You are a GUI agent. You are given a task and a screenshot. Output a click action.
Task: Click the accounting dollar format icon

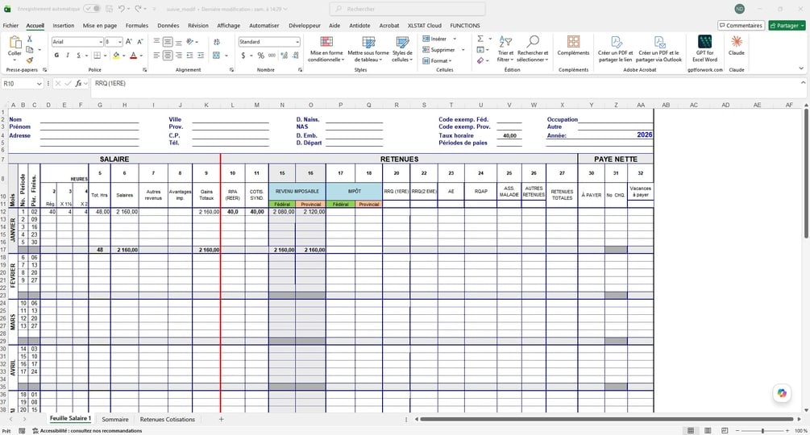pyautogui.click(x=243, y=56)
